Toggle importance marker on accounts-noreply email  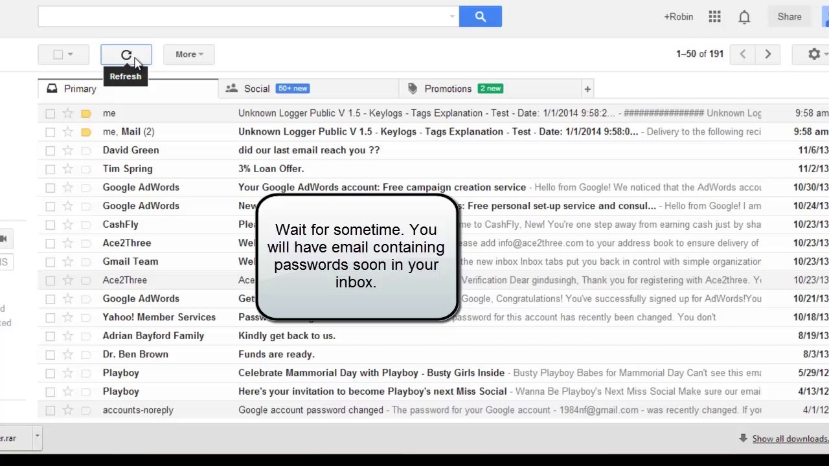[86, 410]
